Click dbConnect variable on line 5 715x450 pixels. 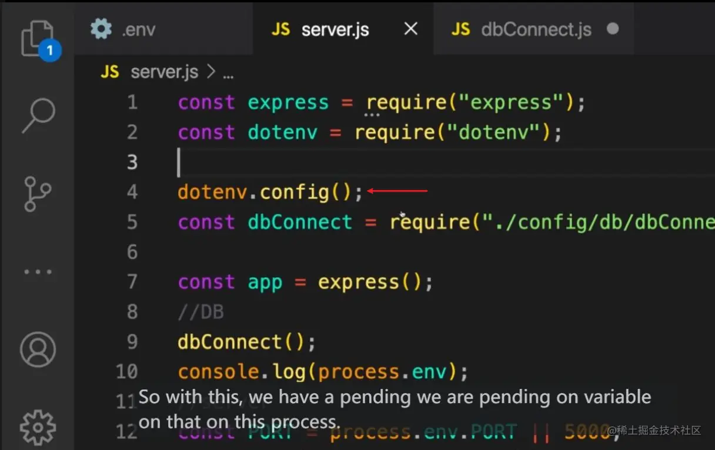(x=300, y=222)
